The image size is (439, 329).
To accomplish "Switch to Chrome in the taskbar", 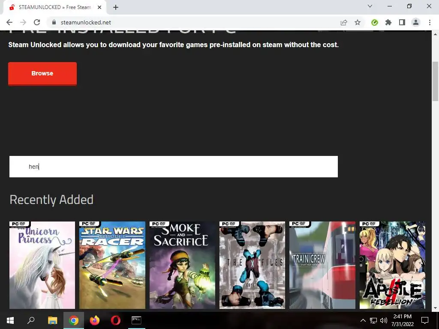I will (x=74, y=320).
